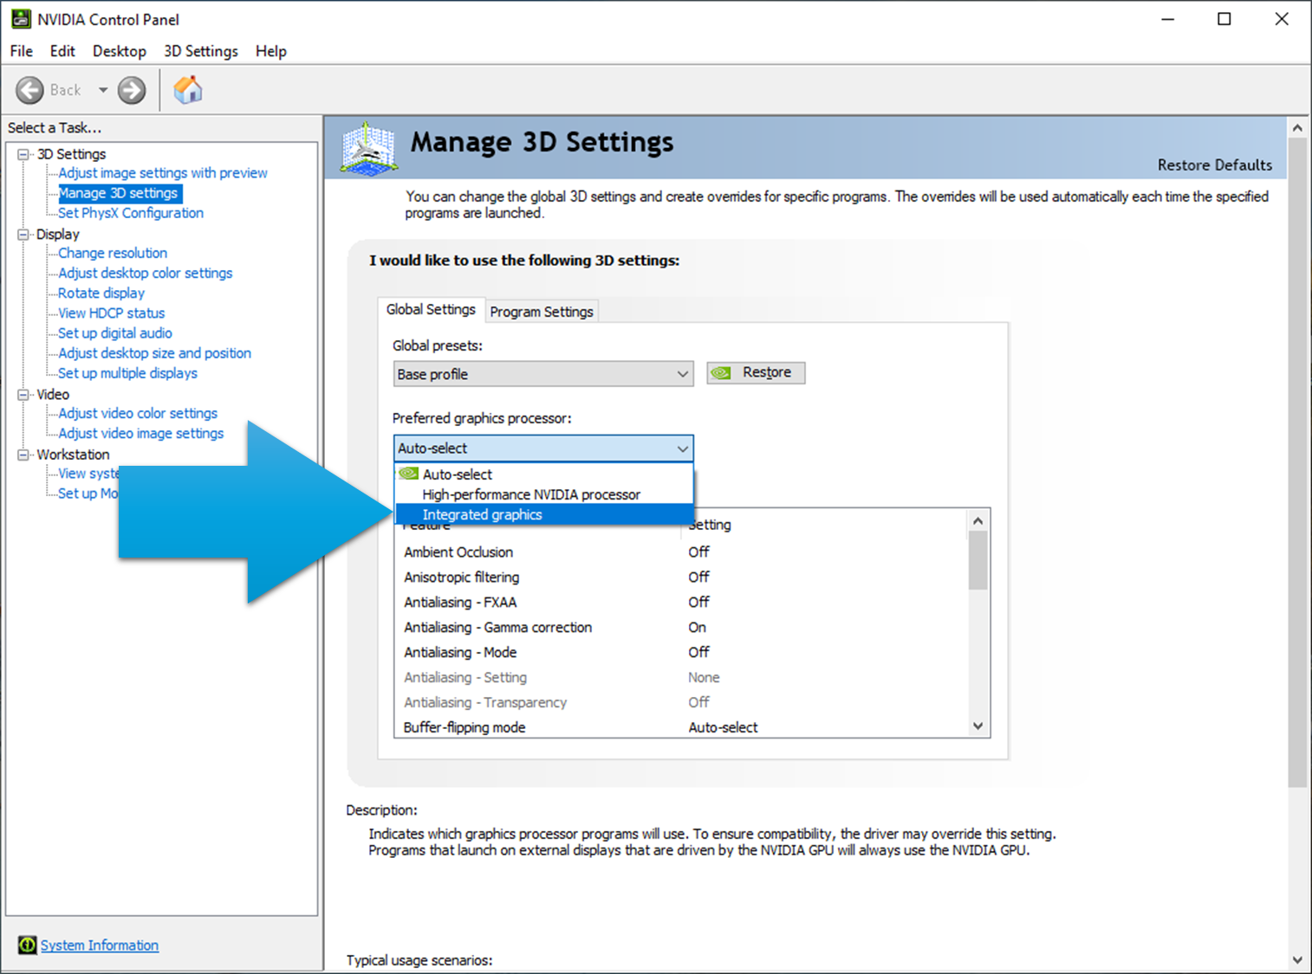The width and height of the screenshot is (1312, 974).
Task: Open Set up digital audio
Action: coord(115,333)
